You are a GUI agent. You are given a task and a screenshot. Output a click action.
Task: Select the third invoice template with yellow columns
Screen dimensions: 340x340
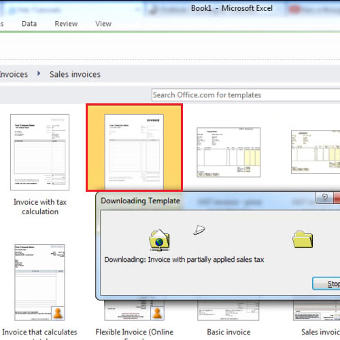pos(228,152)
